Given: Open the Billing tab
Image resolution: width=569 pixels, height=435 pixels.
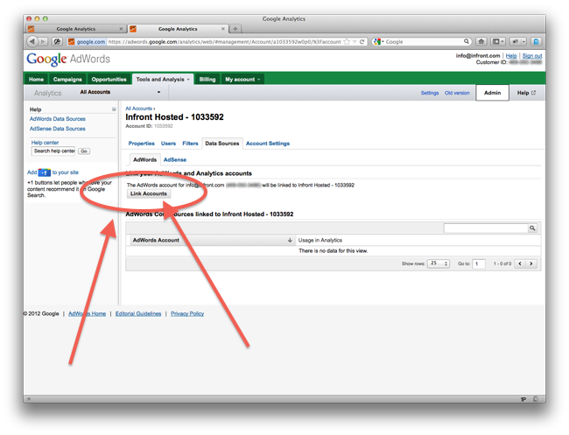Looking at the screenshot, I should click(x=207, y=79).
